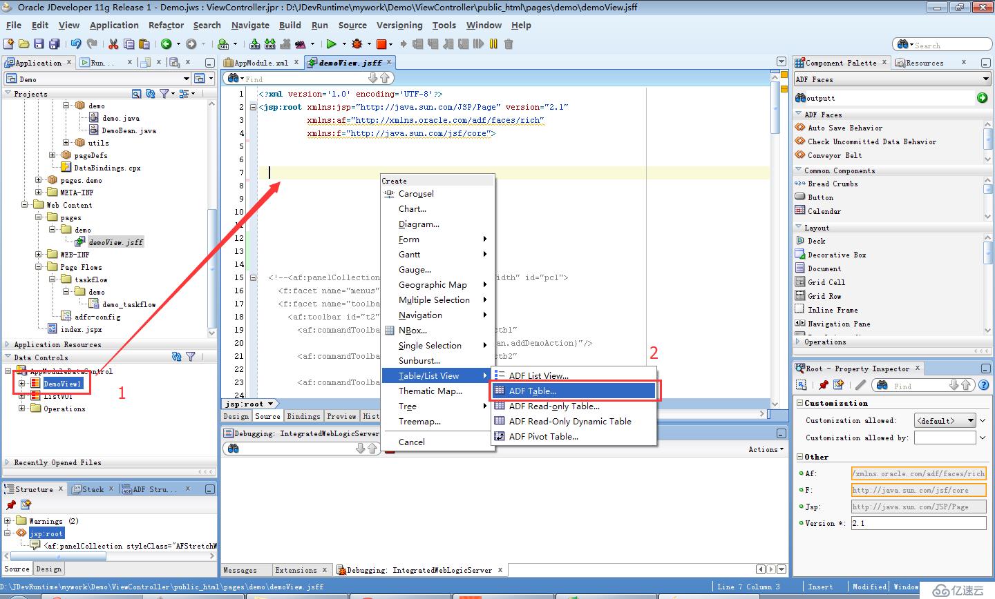The height and width of the screenshot is (599, 995).
Task: Click the New file toolbar icon
Action: tap(9, 44)
